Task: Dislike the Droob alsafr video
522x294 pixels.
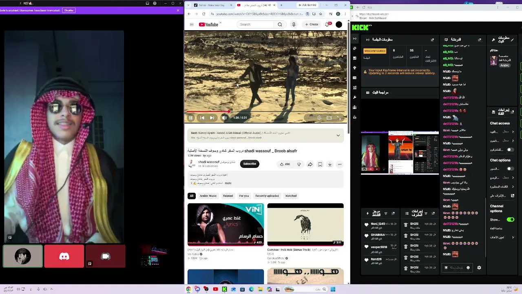Action: tap(299, 164)
